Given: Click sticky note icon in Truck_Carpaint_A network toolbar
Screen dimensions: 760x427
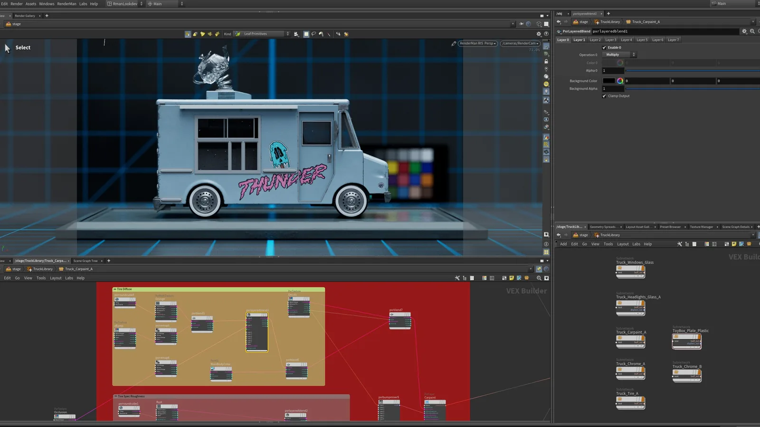Looking at the screenshot, I should tap(512, 278).
